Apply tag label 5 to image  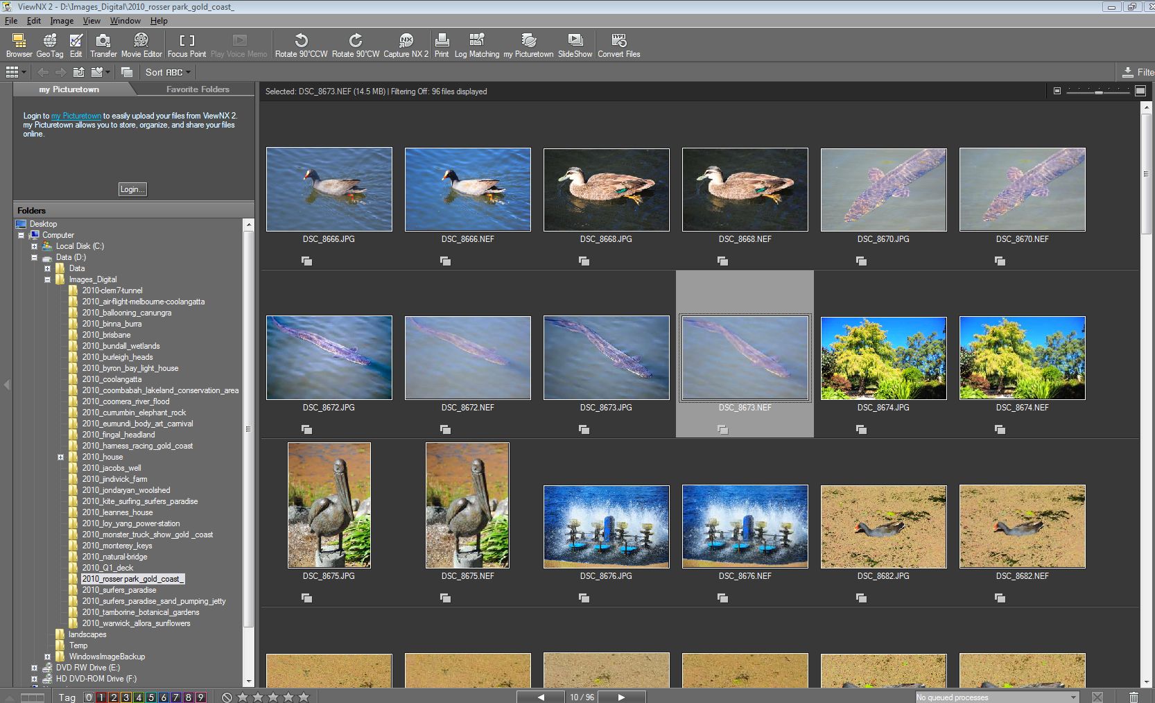pyautogui.click(x=151, y=697)
